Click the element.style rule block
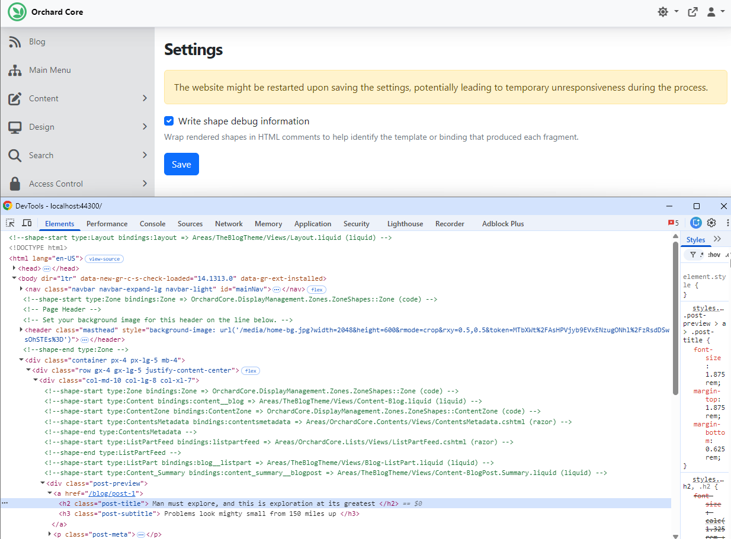The width and height of the screenshot is (731, 539). tap(704, 285)
